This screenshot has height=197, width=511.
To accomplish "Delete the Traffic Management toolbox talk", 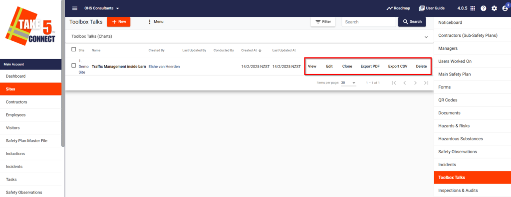I will (x=421, y=66).
